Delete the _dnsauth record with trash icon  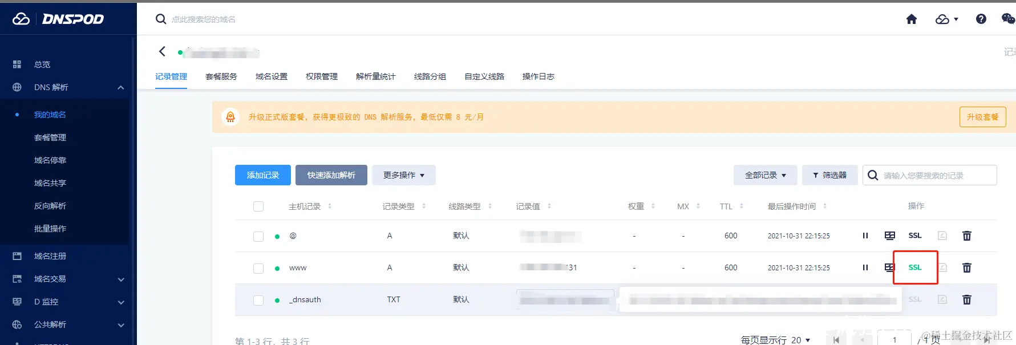[967, 299]
